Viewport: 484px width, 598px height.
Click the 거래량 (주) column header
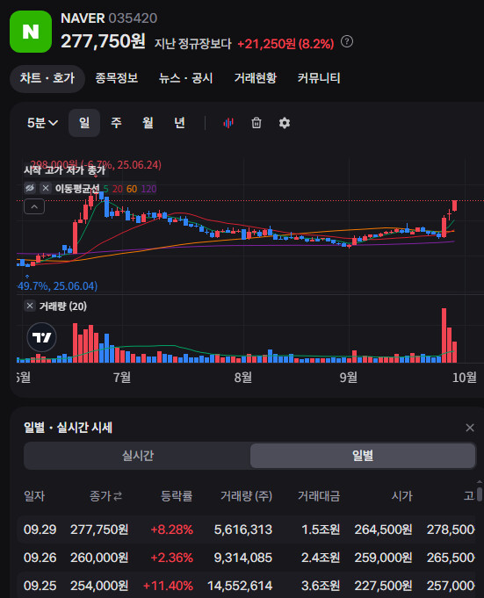246,496
